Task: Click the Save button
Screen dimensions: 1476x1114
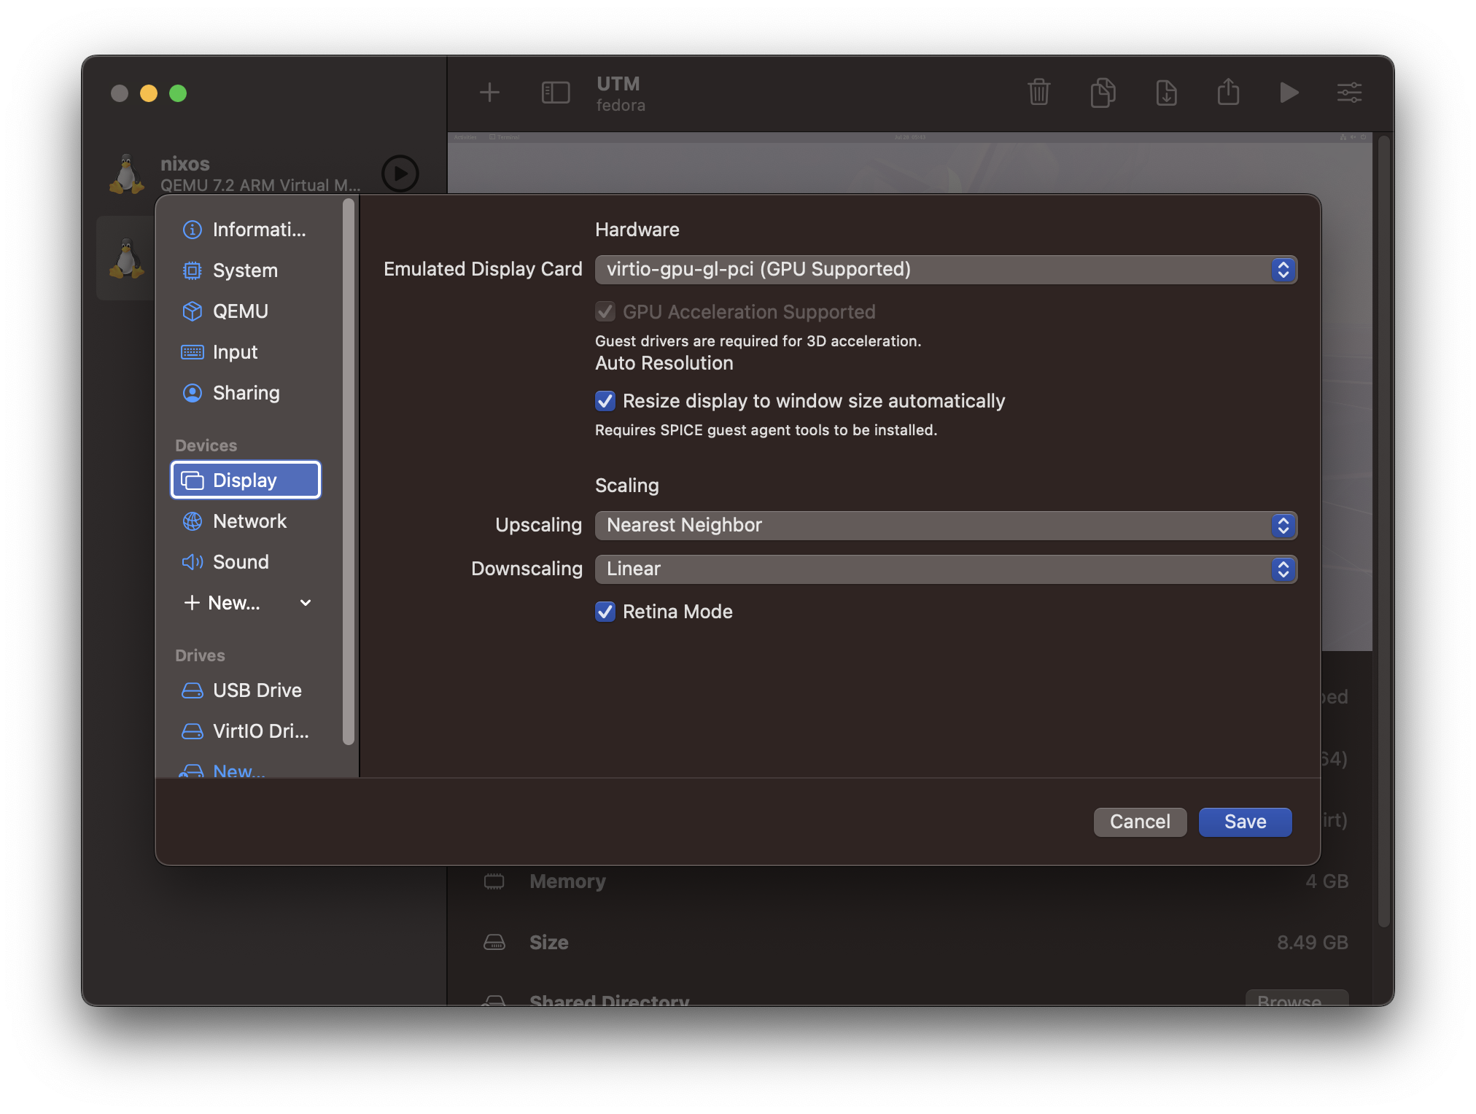Action: pos(1245,822)
